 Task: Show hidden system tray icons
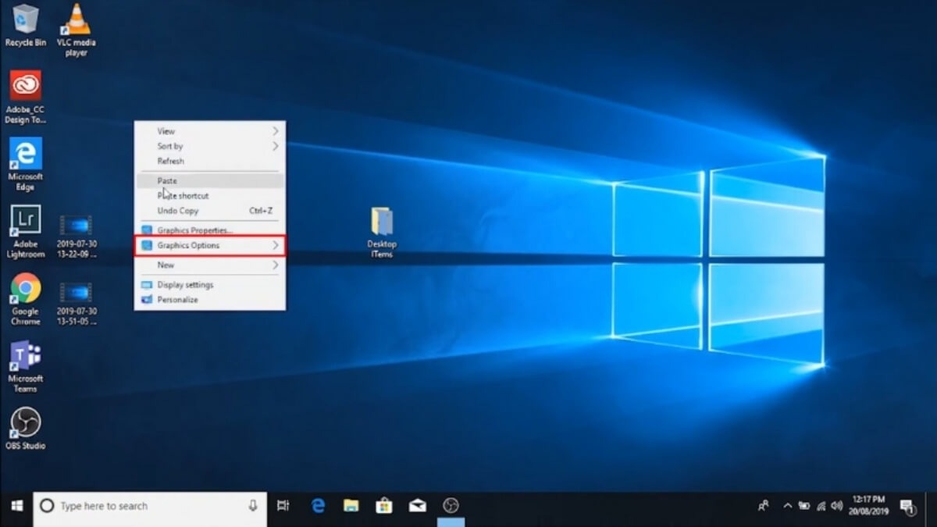click(x=787, y=506)
